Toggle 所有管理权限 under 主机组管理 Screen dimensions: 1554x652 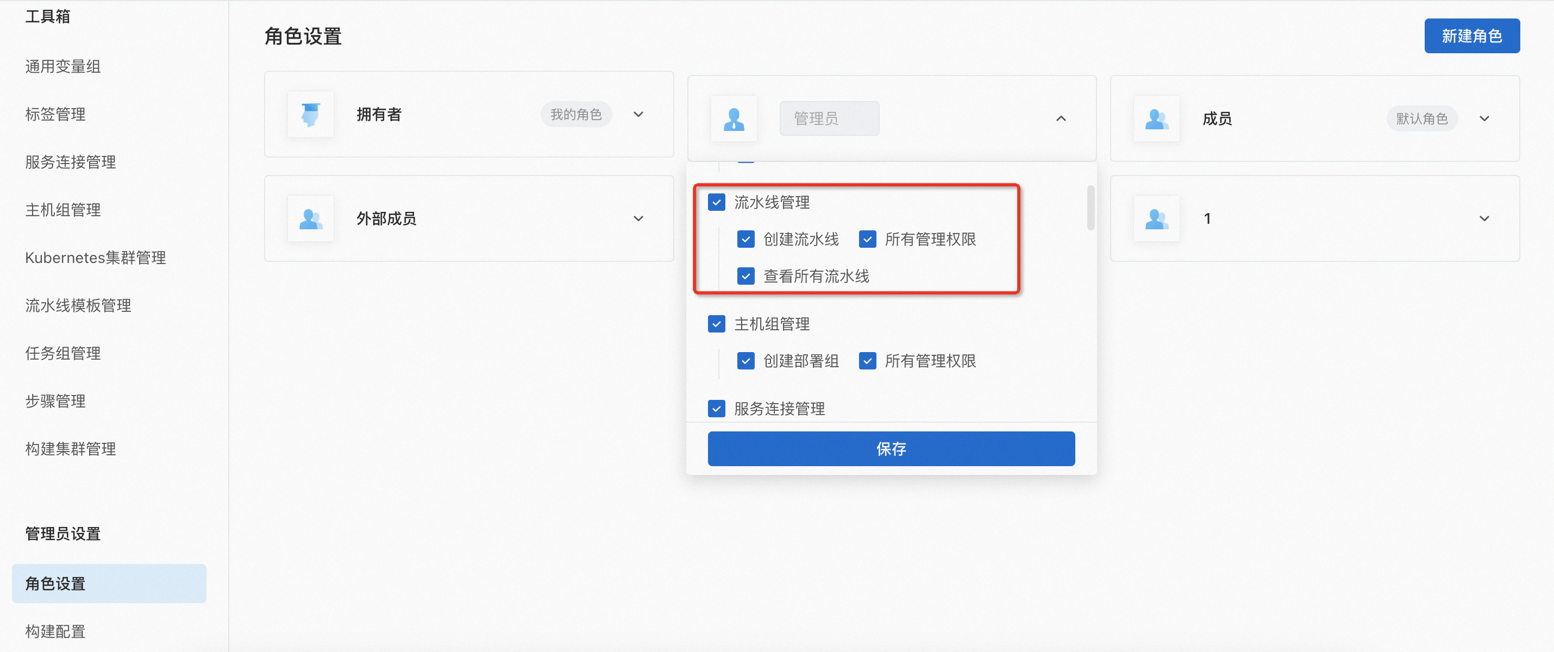coord(868,361)
